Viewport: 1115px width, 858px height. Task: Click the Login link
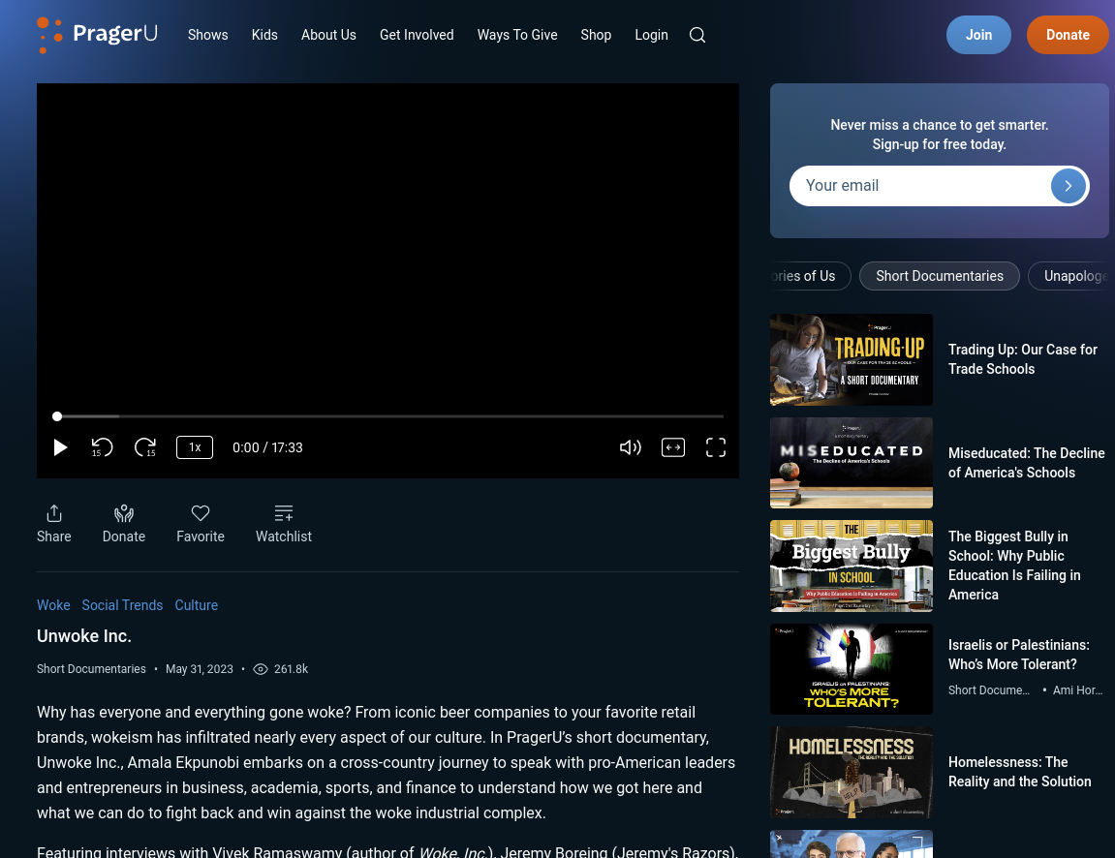click(651, 35)
